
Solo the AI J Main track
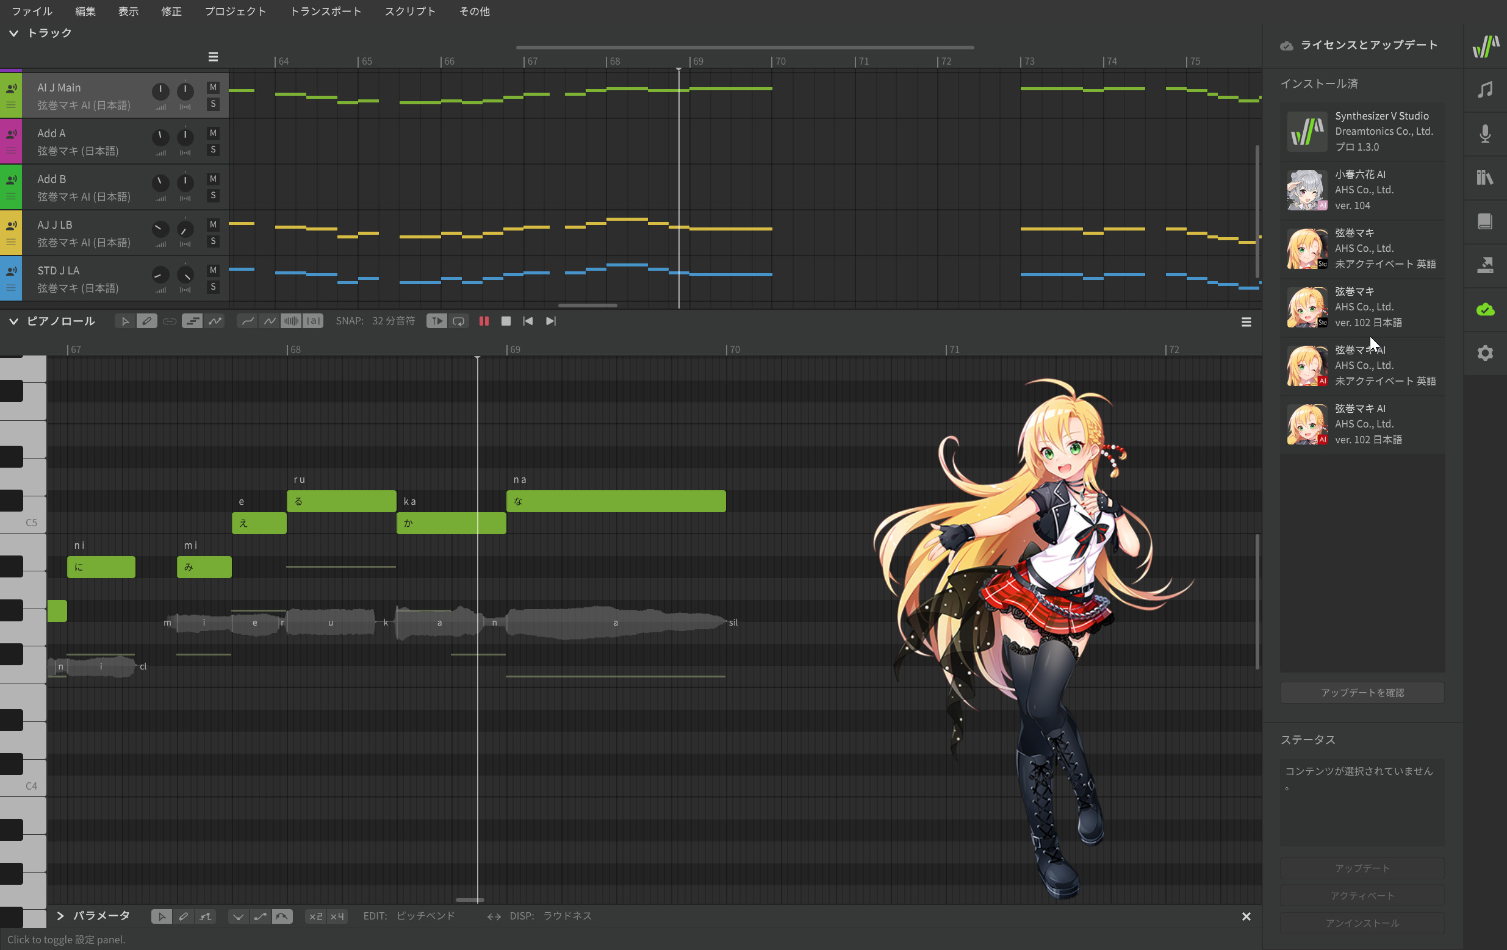tap(213, 104)
